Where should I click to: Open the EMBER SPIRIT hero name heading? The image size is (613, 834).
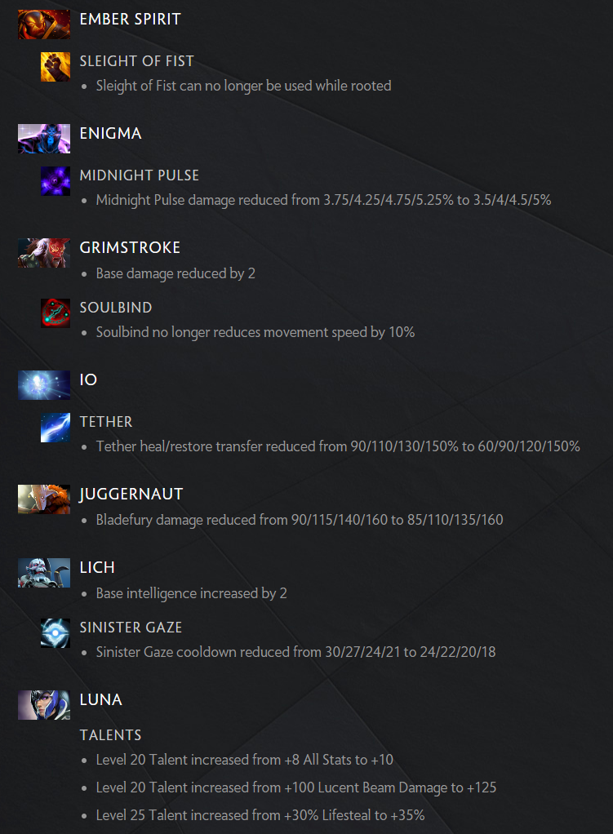131,19
